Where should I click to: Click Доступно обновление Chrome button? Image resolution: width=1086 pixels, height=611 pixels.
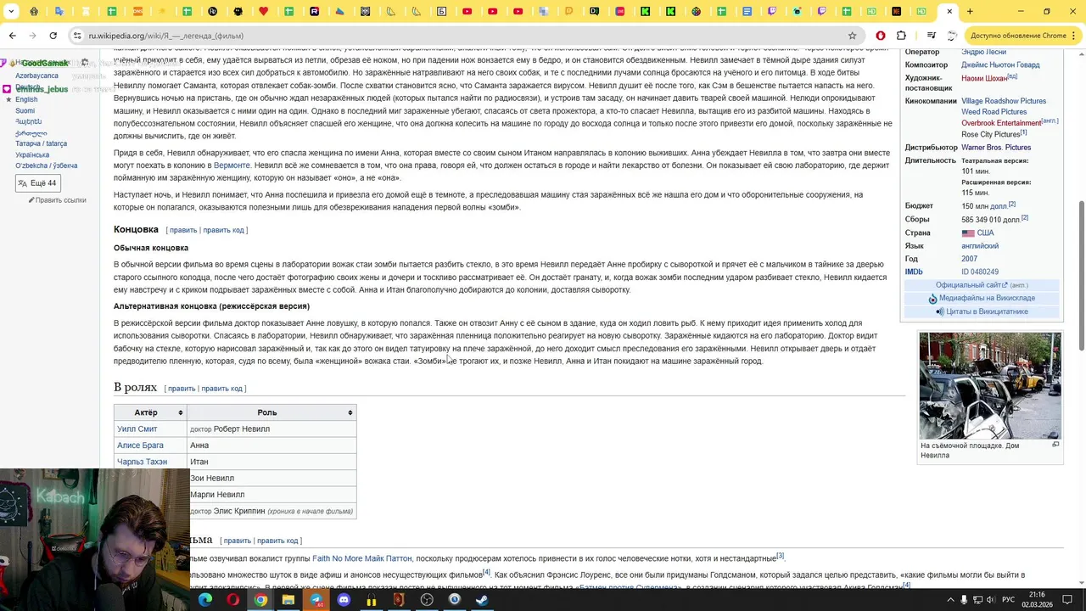pyautogui.click(x=1018, y=36)
